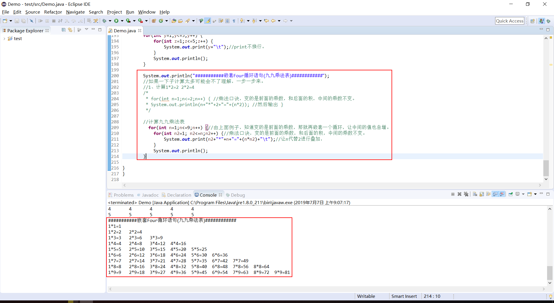The width and height of the screenshot is (554, 303).
Task: Click the Display Selected Console icon
Action: (517, 194)
